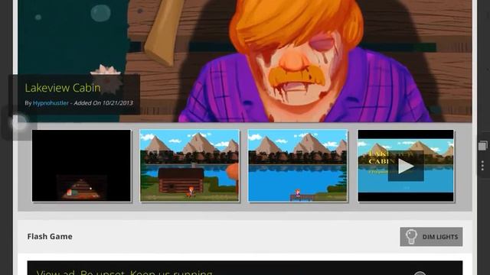Screen dimensions: 490x275
Task: Click the Dim Lights button
Action: click(x=431, y=237)
